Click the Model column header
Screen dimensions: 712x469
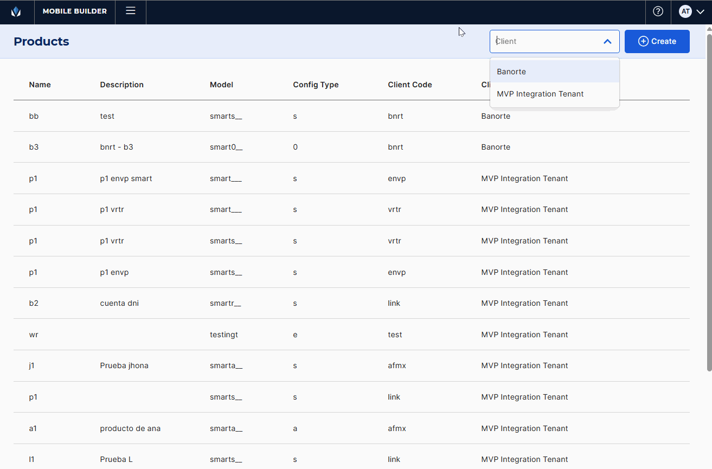click(221, 85)
